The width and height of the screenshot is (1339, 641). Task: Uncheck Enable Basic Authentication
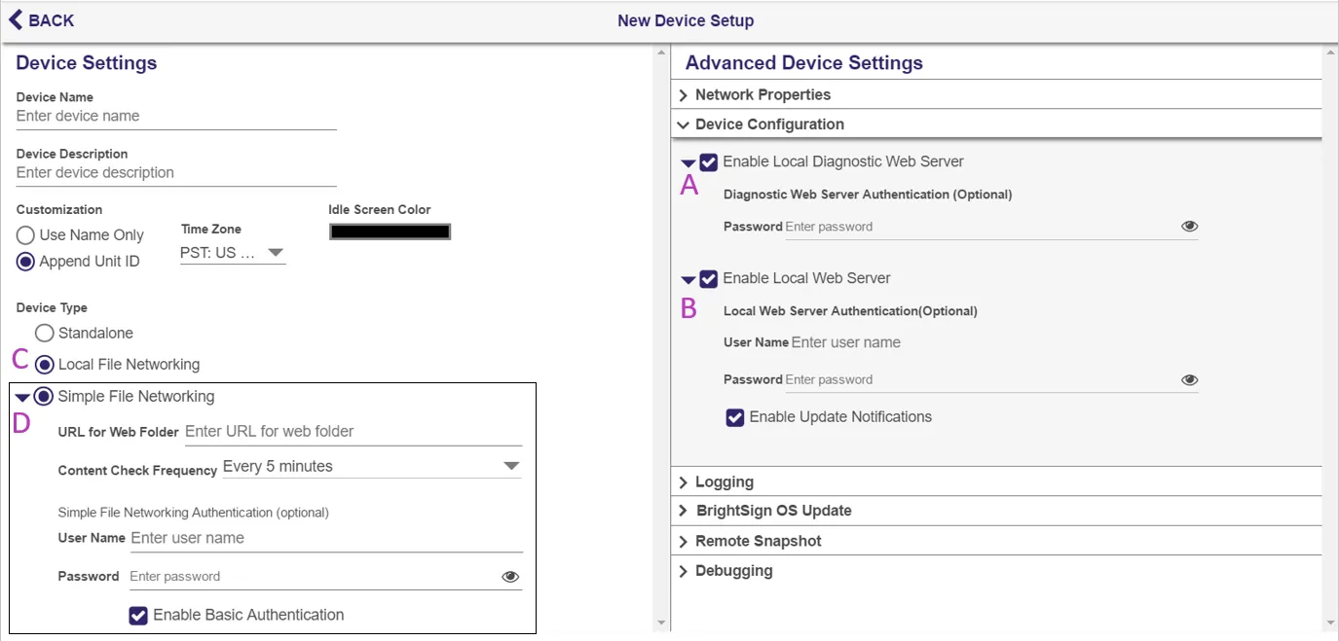139,616
